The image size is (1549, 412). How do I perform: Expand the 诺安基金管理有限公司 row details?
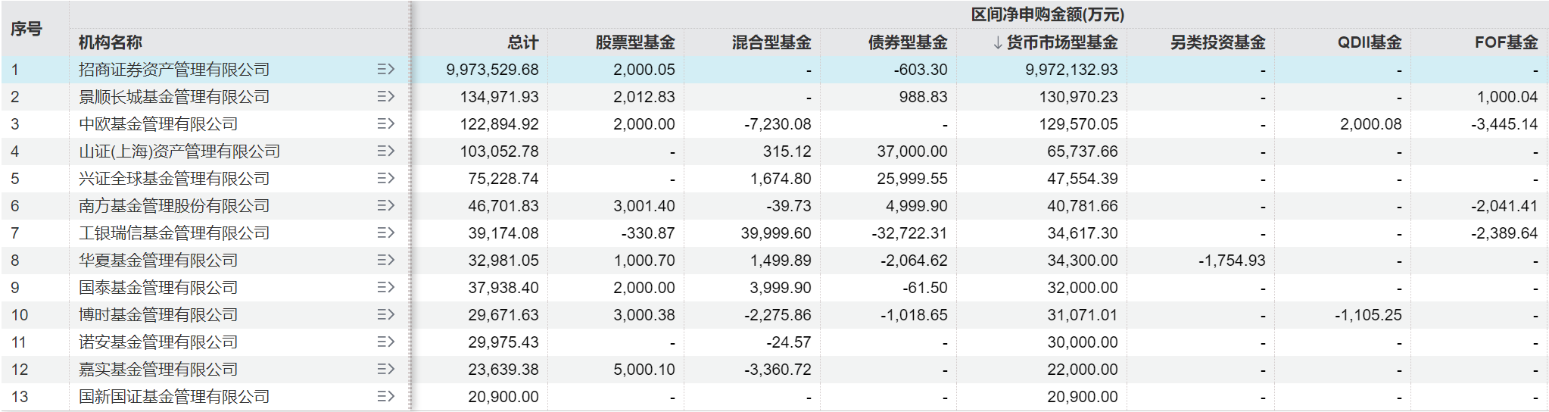(x=386, y=342)
